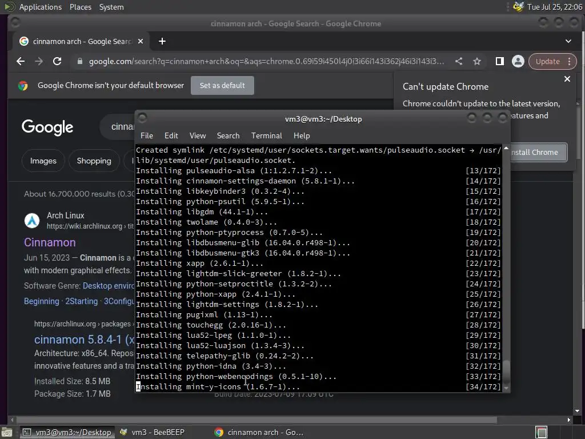Click the clock Tue Jul 25, 22:06

554,7
